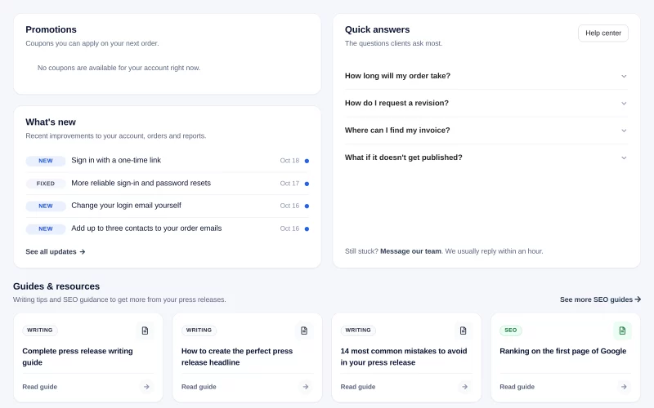
Task: Expand 'Where can I find my invoice?' chevron
Action: coord(624,131)
